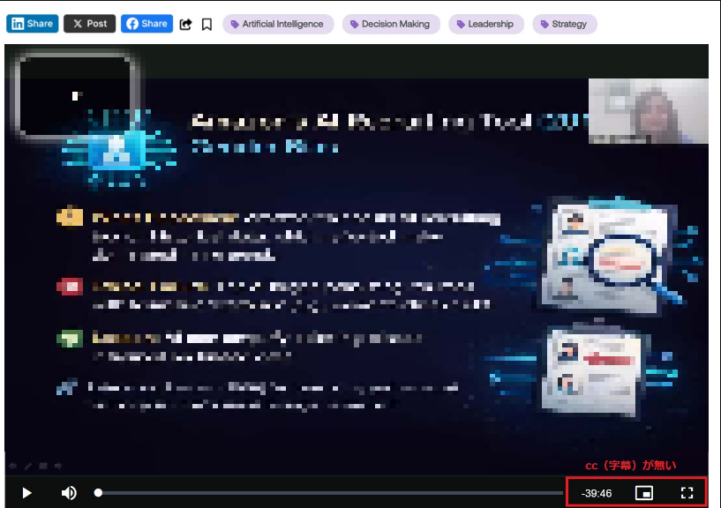Click the presenter webcam thumbnail
Screen dimensions: 721x508
click(648, 111)
